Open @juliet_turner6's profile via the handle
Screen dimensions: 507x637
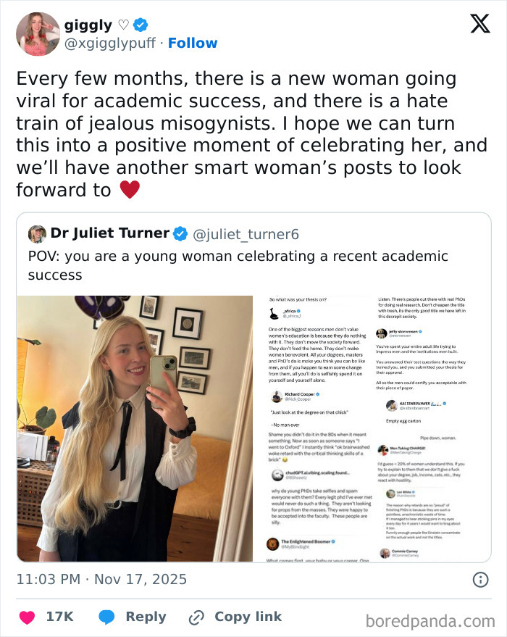click(246, 233)
